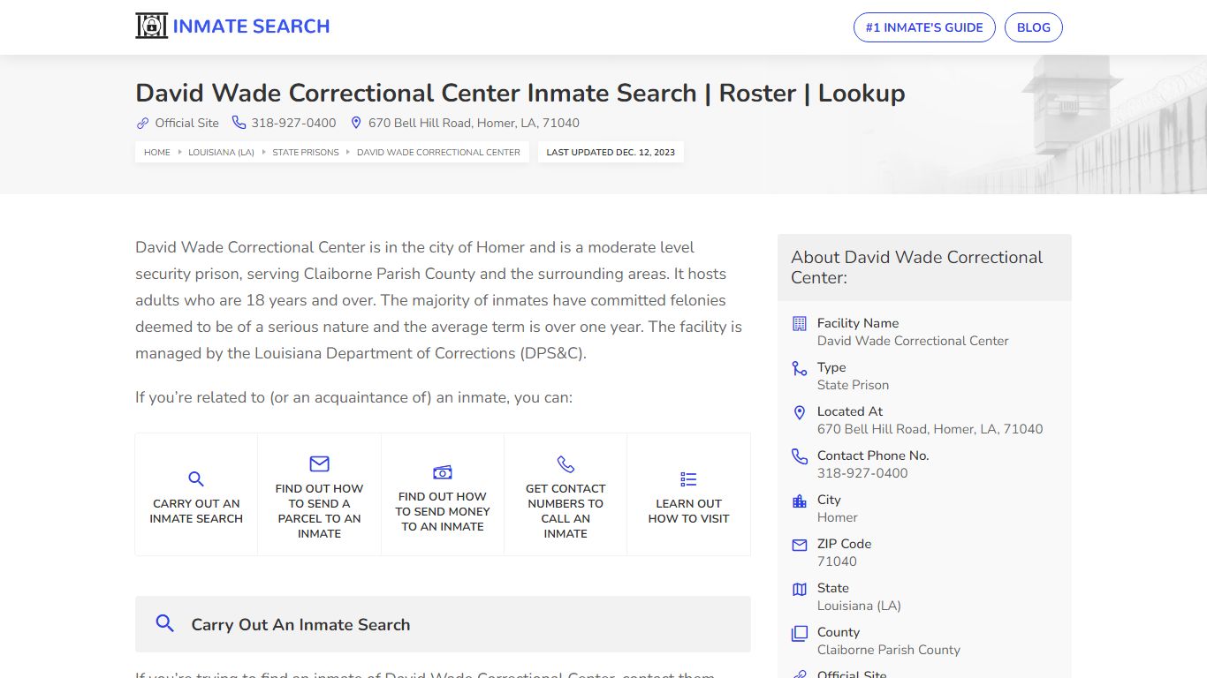
Task: Go to the Blog page
Action: click(x=1034, y=27)
